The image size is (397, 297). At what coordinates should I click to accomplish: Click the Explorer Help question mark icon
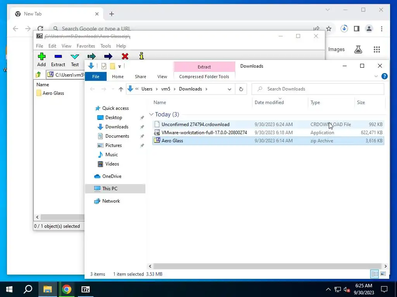coord(384,76)
